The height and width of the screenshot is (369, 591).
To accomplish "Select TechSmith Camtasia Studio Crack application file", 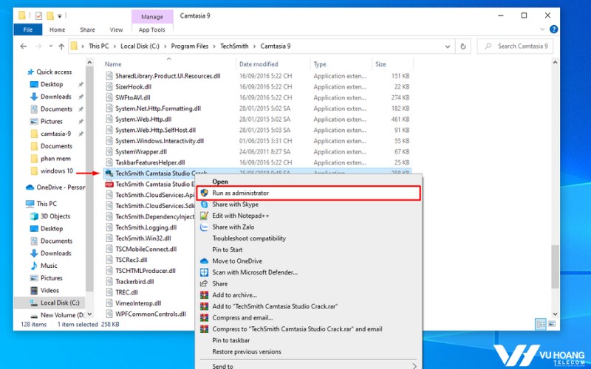I will coord(161,173).
